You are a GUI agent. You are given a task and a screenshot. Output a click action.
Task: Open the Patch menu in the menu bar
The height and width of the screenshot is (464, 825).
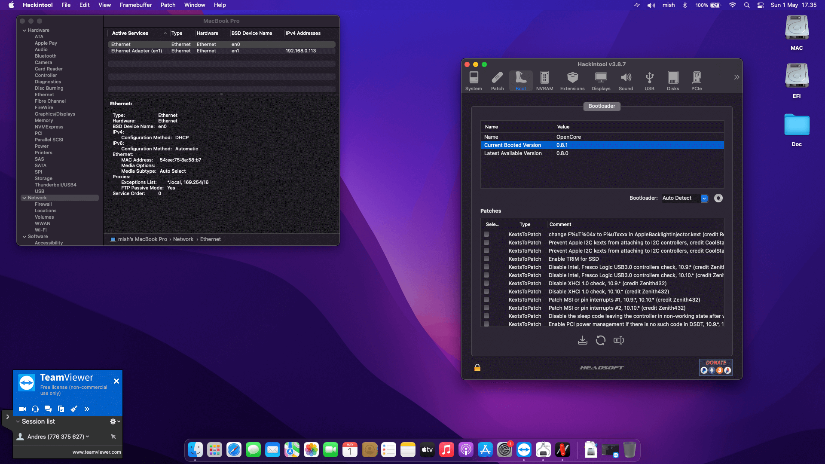168,5
